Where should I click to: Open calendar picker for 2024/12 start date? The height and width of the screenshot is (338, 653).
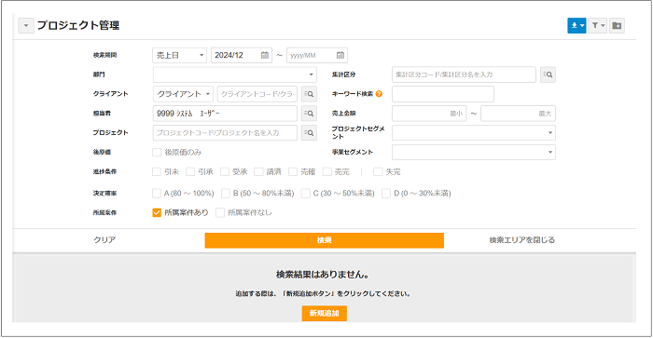[264, 55]
